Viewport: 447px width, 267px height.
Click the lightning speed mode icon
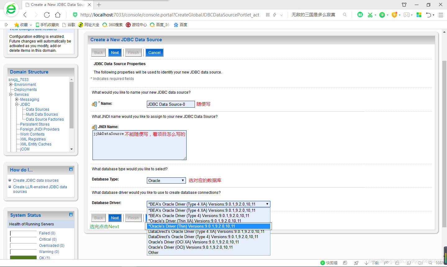coord(274,15)
